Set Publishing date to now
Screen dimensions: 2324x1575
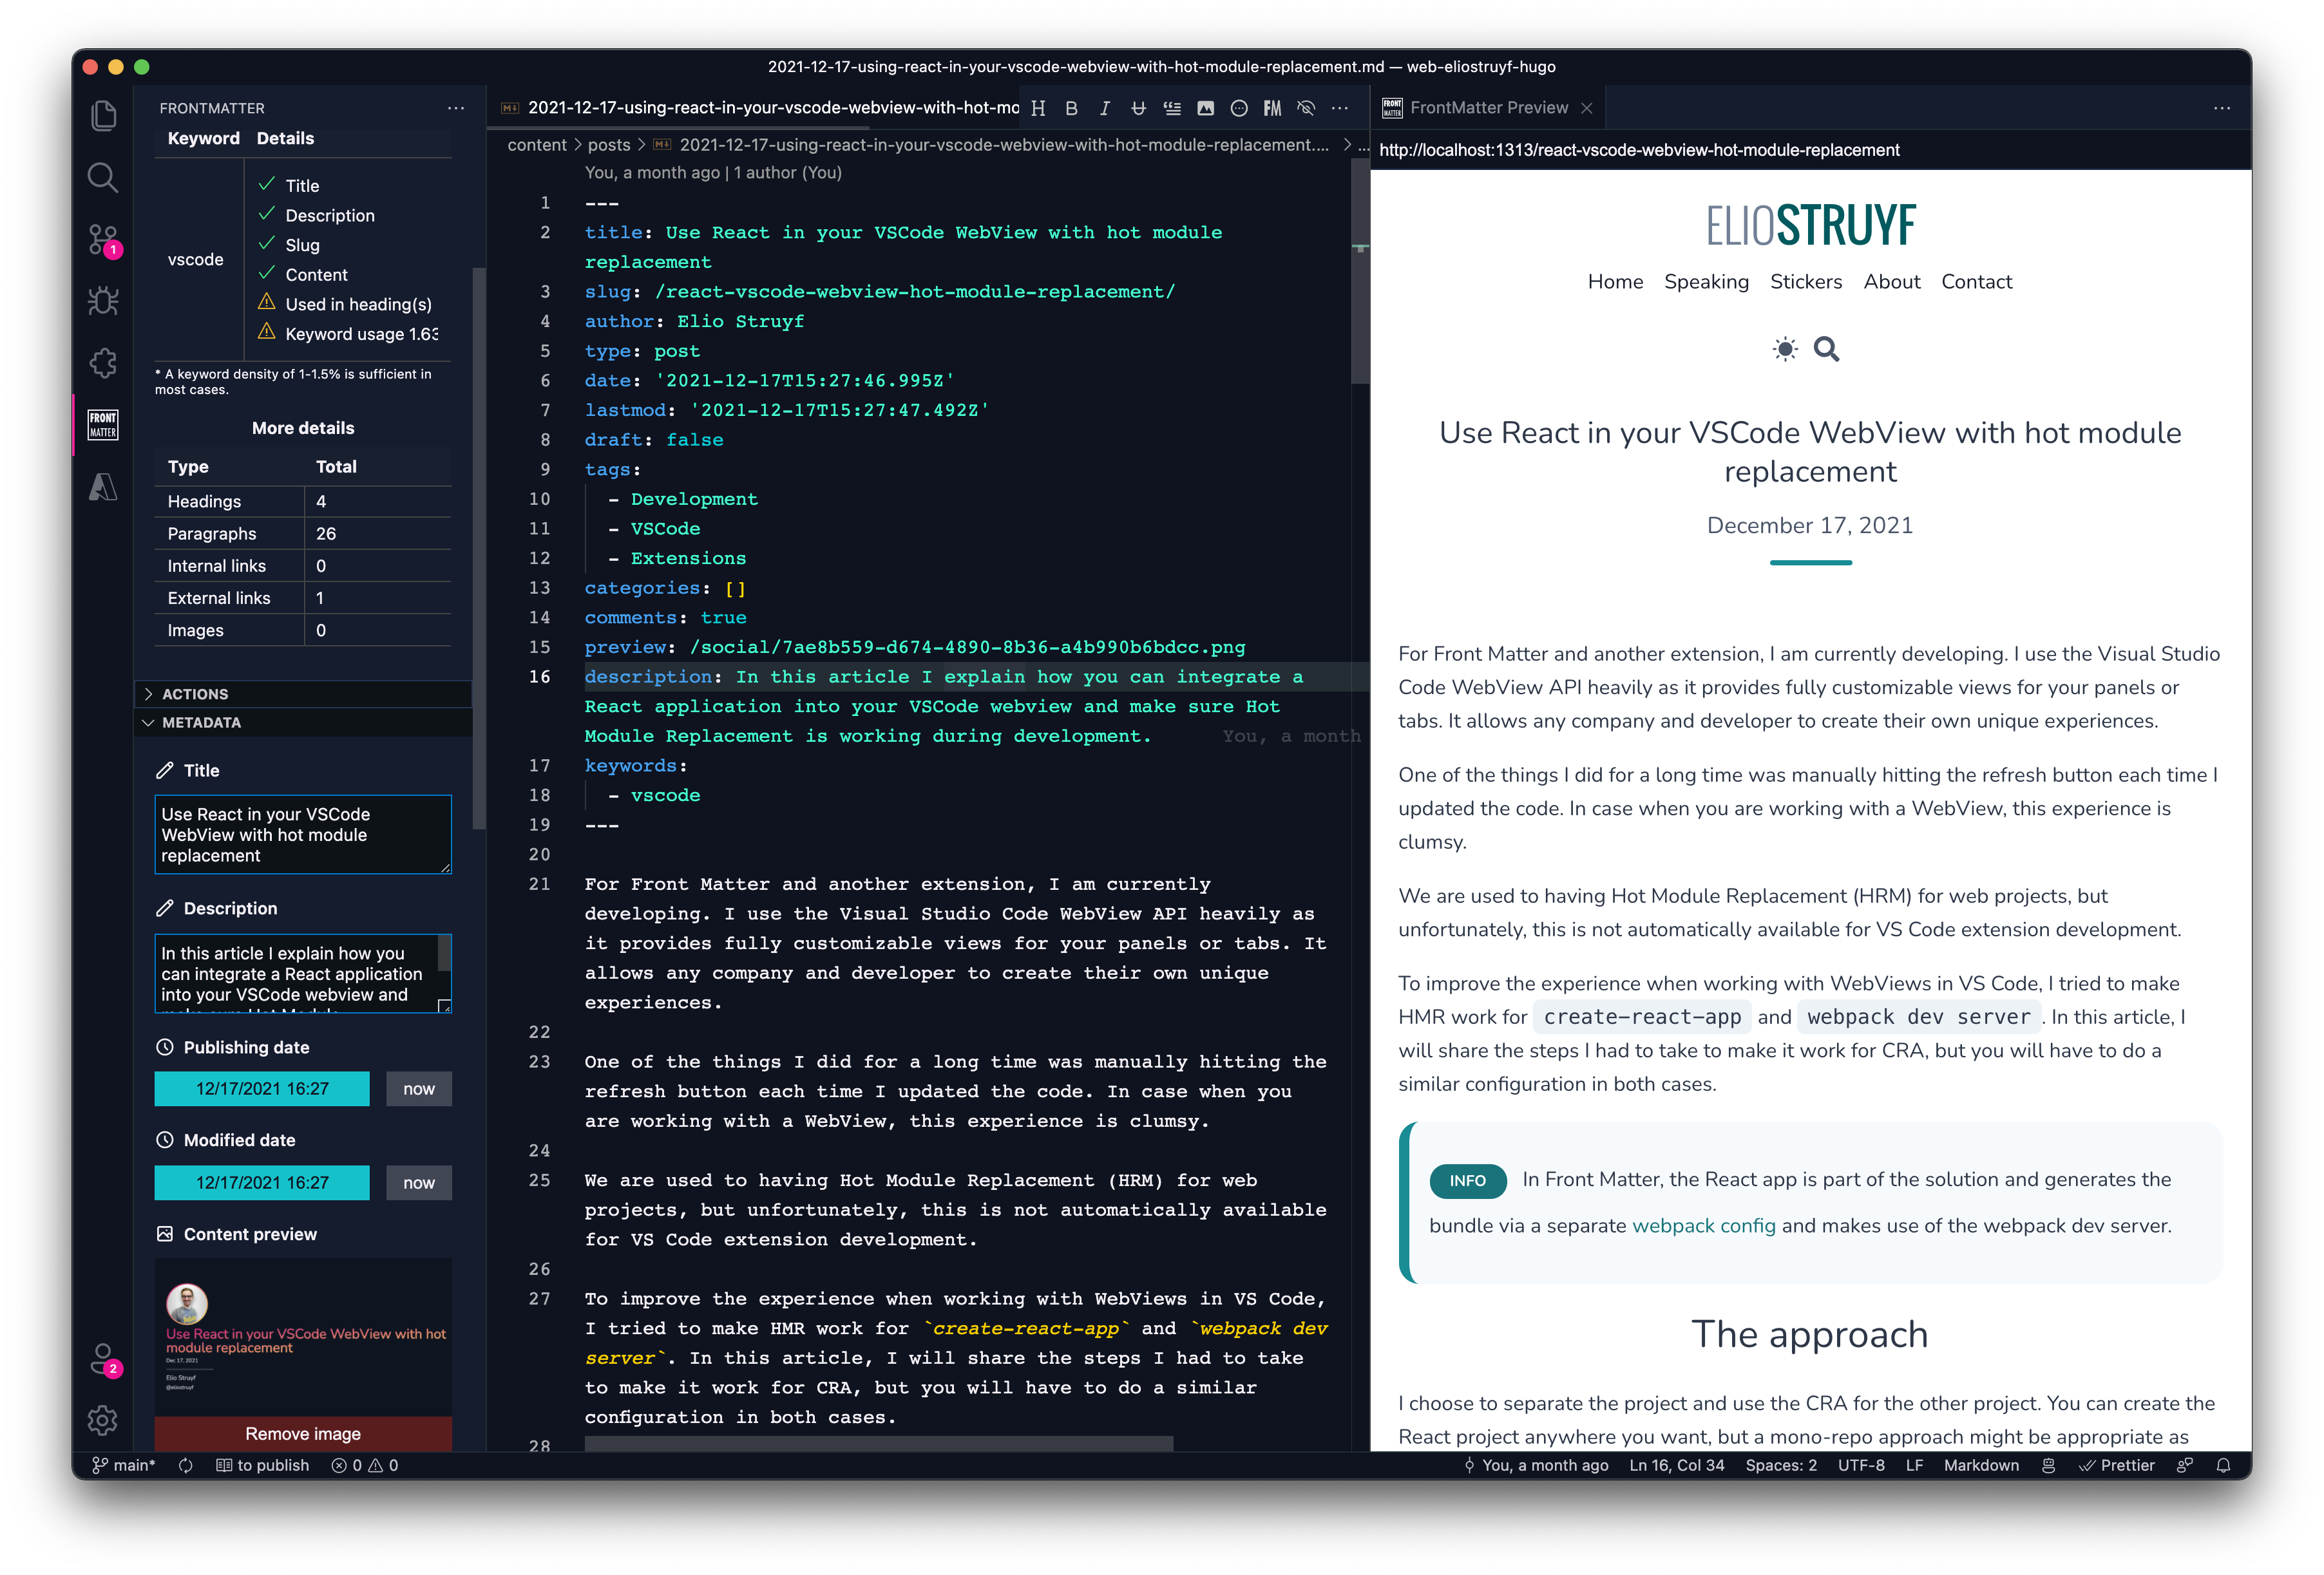pyautogui.click(x=419, y=1088)
